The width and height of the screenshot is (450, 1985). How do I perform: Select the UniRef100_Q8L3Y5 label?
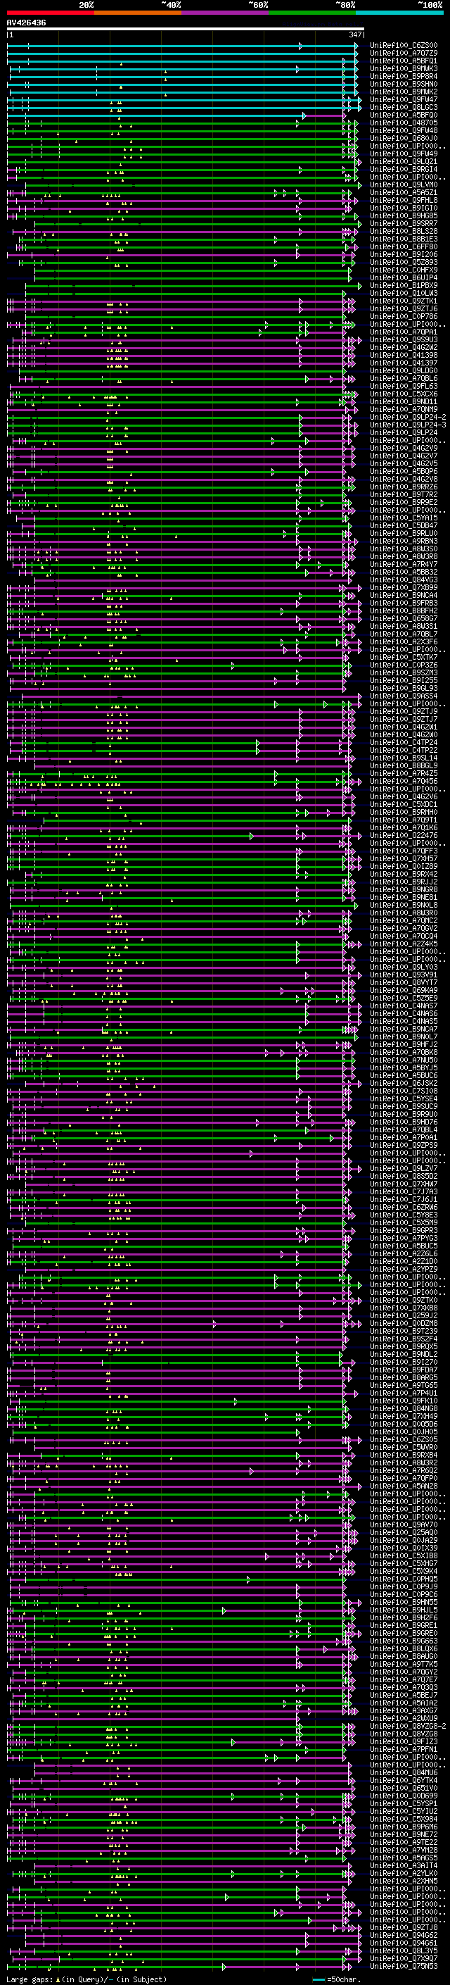tap(404, 1950)
